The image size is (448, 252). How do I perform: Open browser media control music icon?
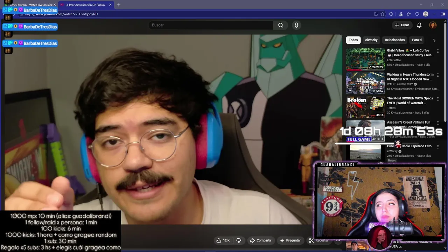pos(400,14)
